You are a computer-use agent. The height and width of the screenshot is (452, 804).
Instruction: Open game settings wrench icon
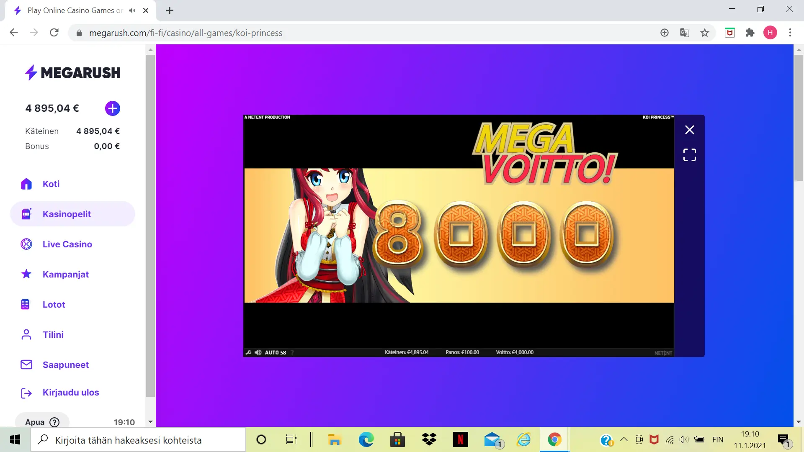click(248, 352)
